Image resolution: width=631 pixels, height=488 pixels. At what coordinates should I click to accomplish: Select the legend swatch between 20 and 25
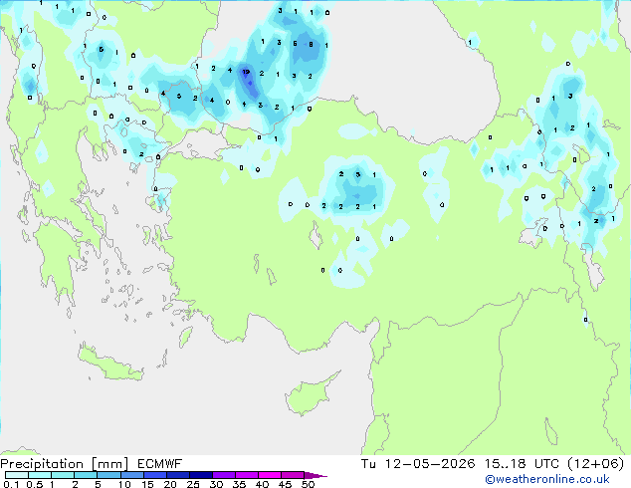(x=178, y=475)
